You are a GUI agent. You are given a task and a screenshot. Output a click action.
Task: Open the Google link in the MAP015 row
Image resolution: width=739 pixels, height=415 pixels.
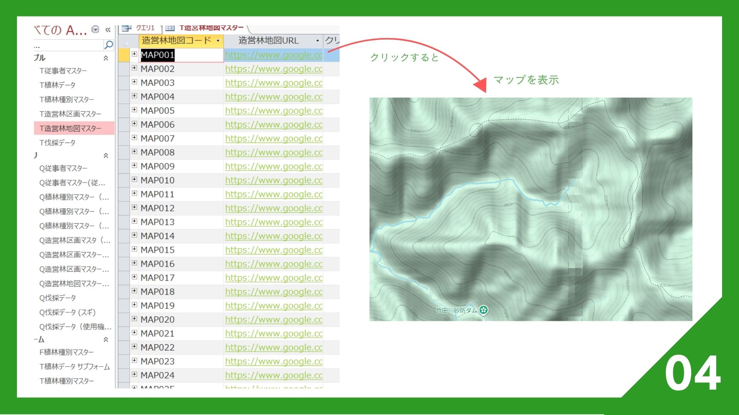pyautogui.click(x=274, y=250)
